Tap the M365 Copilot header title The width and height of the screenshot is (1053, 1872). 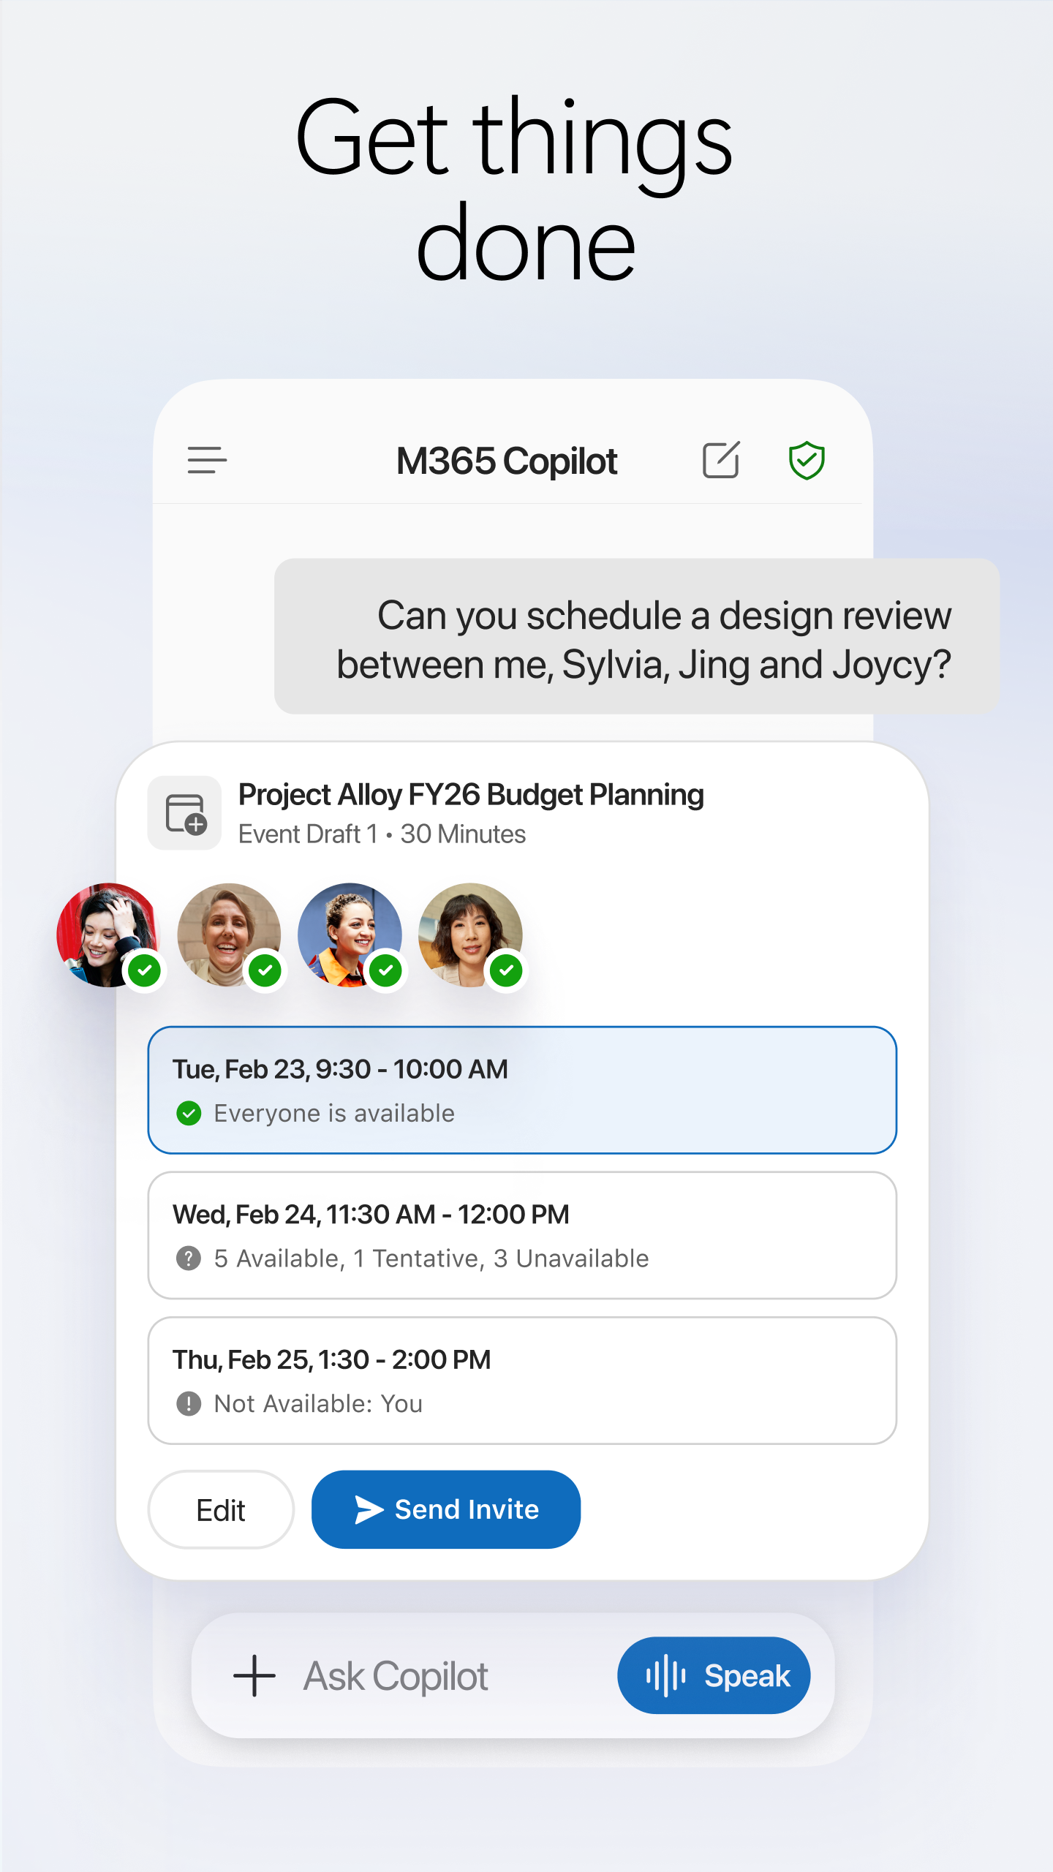(507, 461)
